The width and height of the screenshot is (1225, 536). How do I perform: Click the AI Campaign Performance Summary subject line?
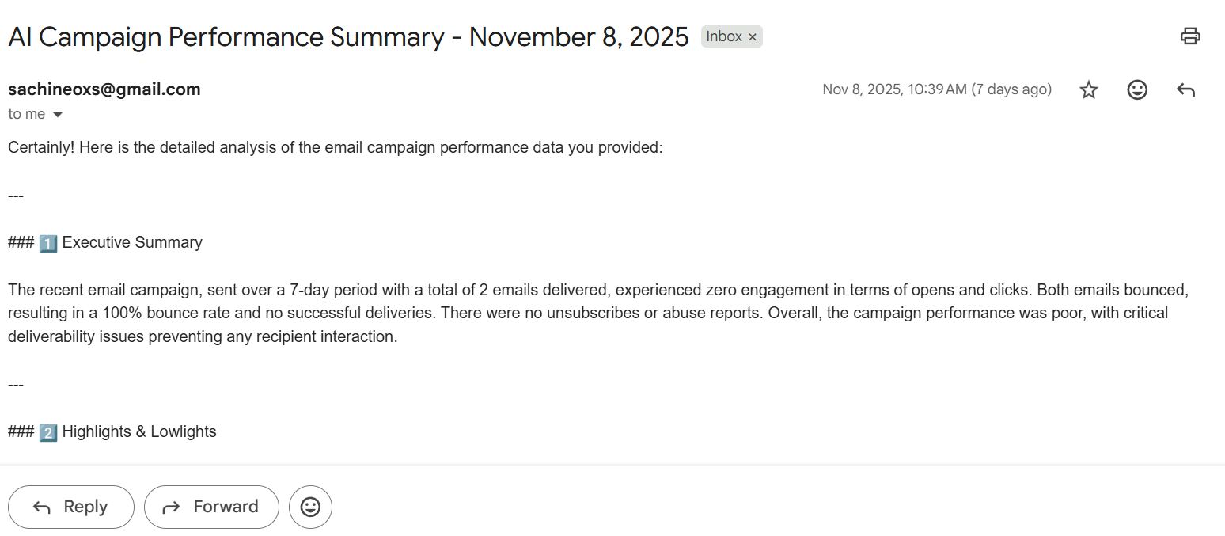click(x=348, y=36)
